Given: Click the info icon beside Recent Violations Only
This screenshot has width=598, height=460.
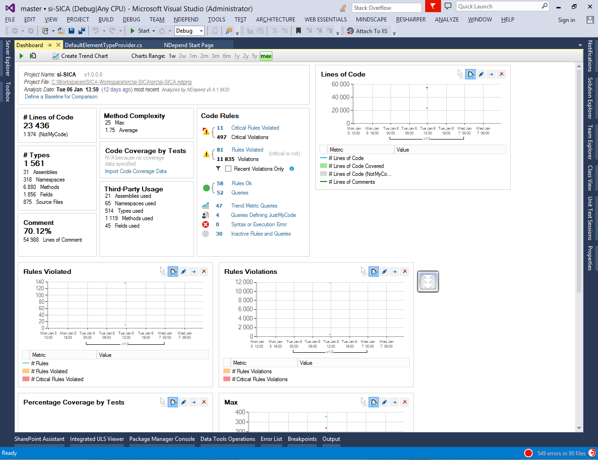Looking at the screenshot, I should [292, 169].
